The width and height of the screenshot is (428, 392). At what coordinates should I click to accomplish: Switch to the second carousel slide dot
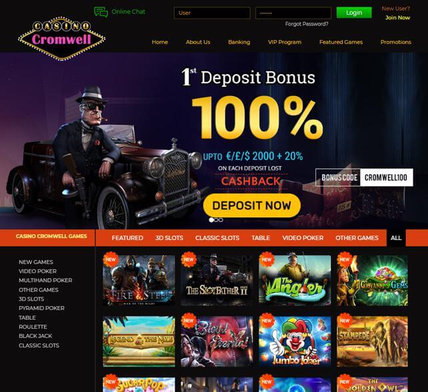point(216,220)
